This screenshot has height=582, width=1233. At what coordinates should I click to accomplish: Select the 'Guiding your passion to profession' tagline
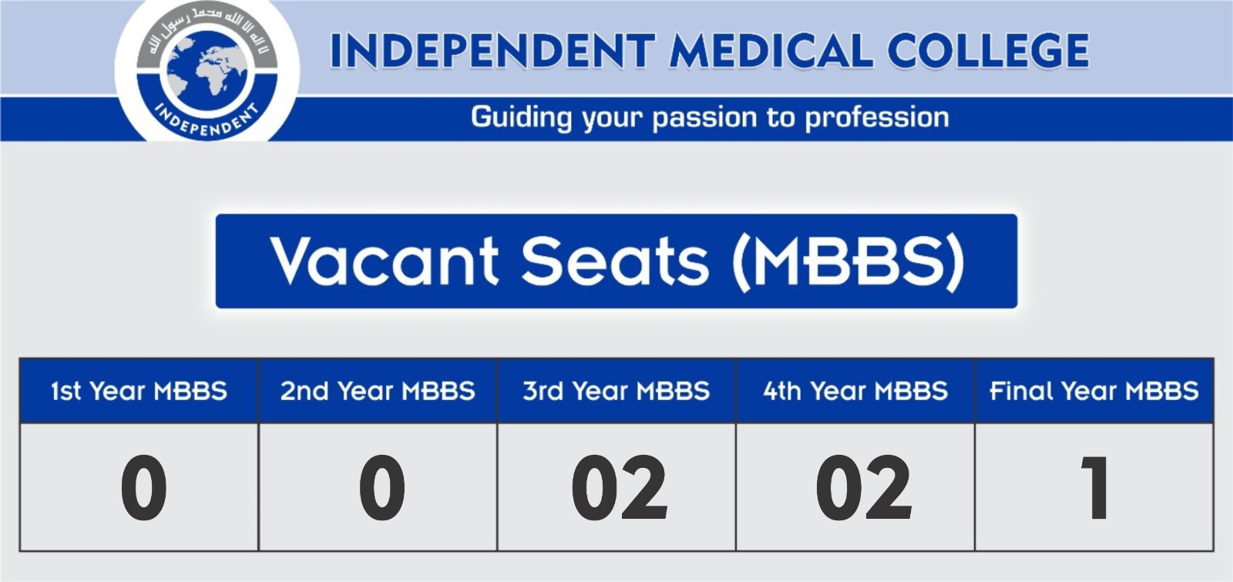point(710,117)
